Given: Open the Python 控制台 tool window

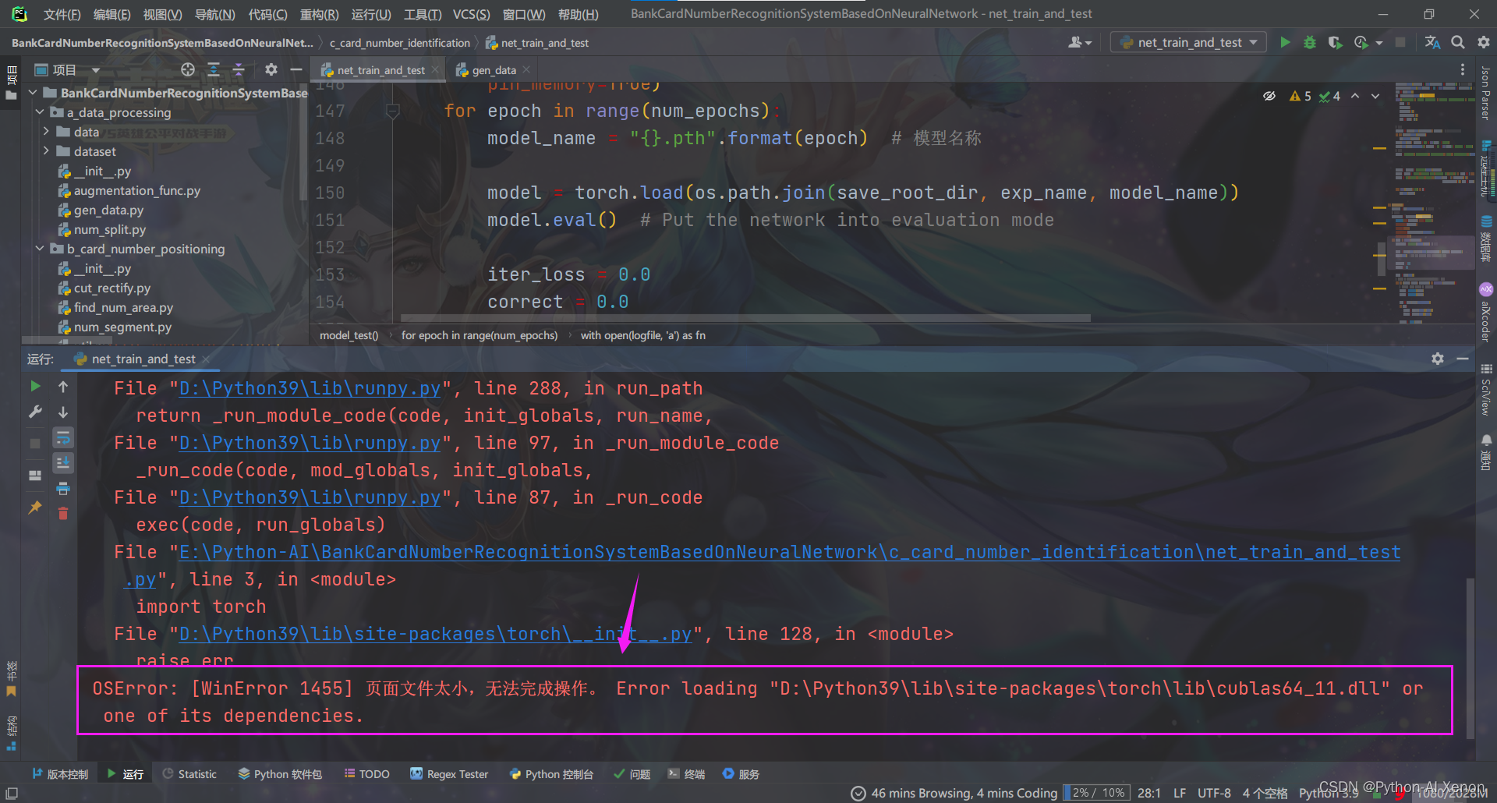Looking at the screenshot, I should (x=551, y=774).
